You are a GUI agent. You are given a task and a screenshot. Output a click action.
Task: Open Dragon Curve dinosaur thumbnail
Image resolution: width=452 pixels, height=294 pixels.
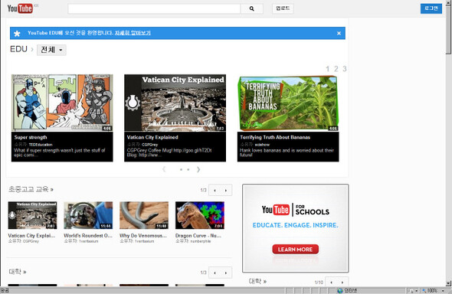[200, 215]
